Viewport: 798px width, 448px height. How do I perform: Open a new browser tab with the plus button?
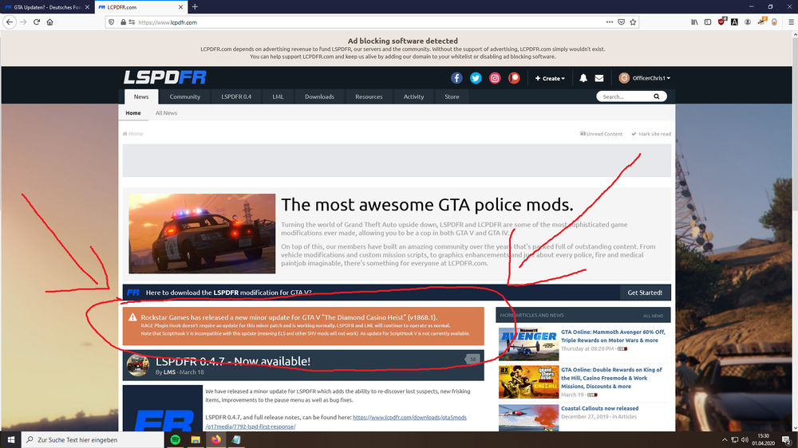tap(195, 7)
